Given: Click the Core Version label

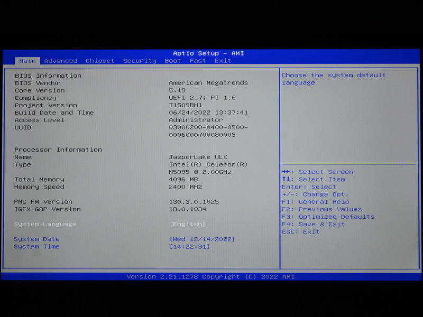Looking at the screenshot, I should [40, 90].
